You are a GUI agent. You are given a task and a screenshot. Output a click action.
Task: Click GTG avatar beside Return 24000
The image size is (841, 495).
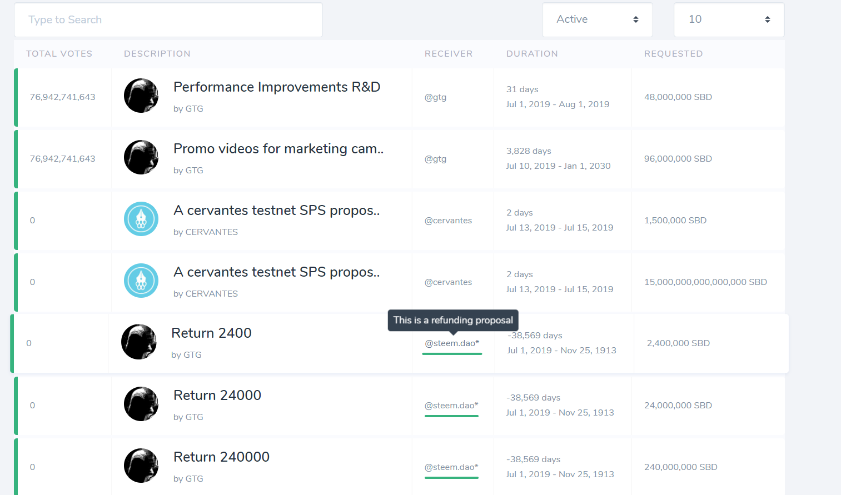coord(141,404)
